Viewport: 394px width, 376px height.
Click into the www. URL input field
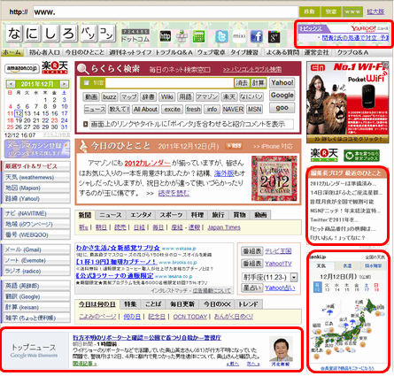[x=166, y=12]
